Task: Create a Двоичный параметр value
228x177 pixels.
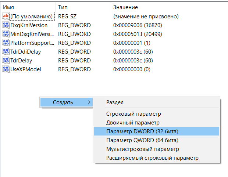Action: coord(132,123)
